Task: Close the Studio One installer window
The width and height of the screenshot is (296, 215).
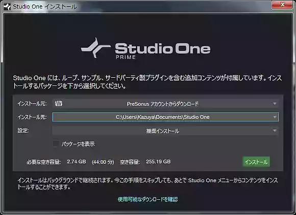Action: pos(282,5)
